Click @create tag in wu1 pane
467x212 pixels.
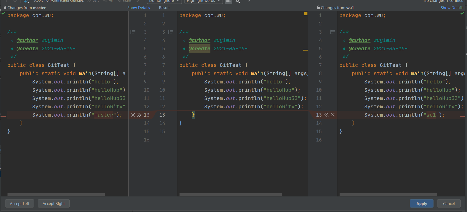click(359, 49)
